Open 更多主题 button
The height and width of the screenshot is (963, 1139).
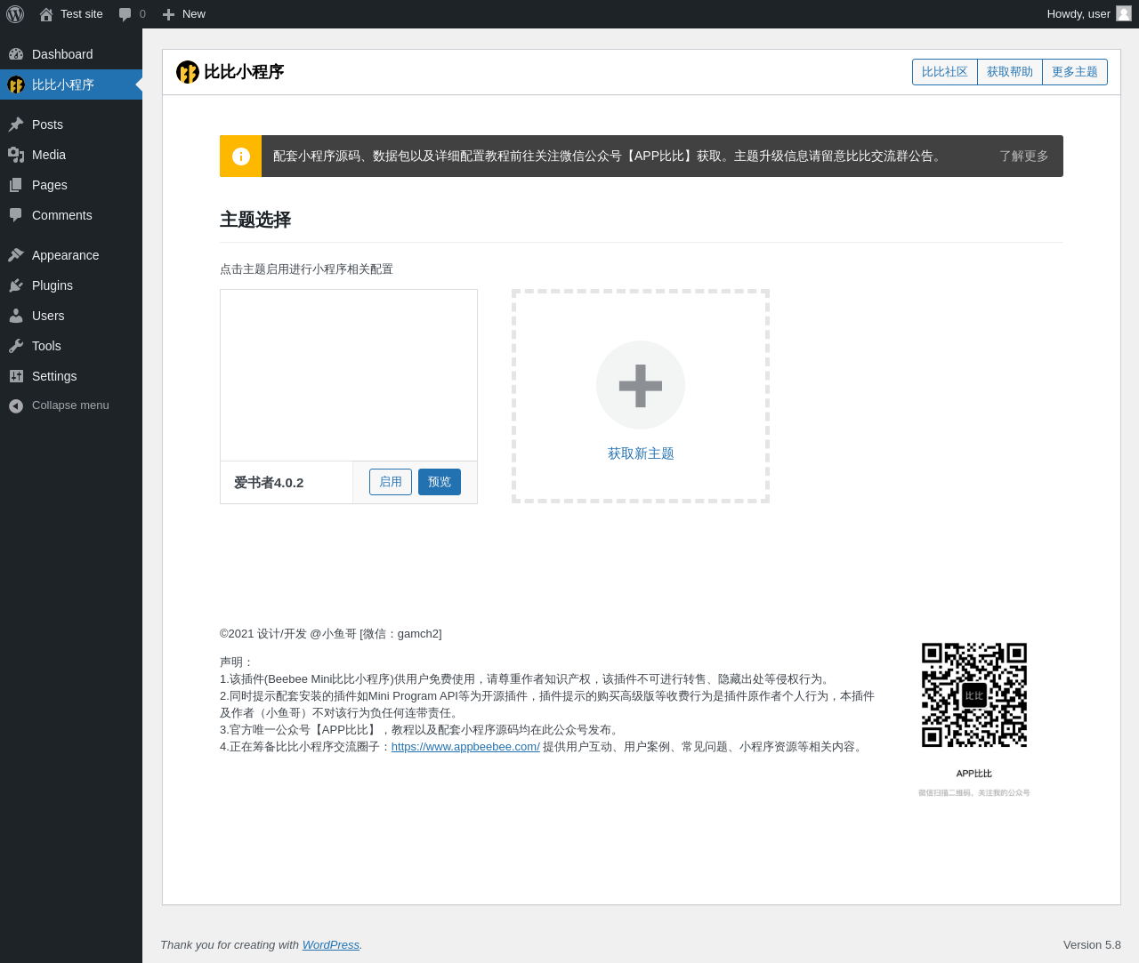pos(1075,72)
